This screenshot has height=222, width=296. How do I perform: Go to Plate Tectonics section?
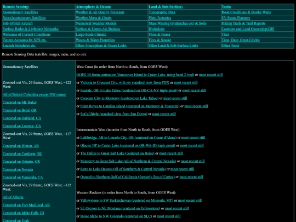160,18
